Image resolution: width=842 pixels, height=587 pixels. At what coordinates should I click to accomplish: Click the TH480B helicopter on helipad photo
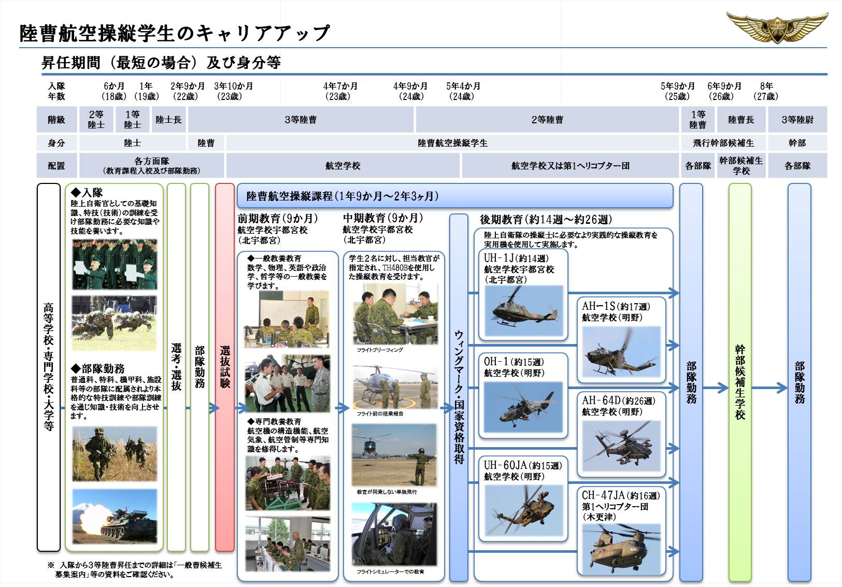394,386
